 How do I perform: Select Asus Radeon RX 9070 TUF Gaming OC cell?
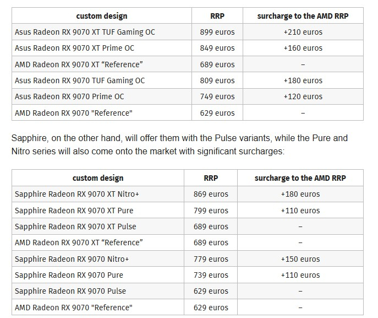click(x=80, y=80)
